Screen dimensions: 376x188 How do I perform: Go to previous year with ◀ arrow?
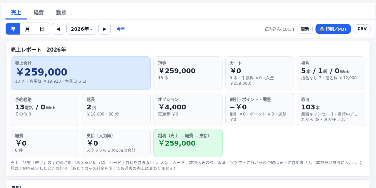[x=58, y=29]
